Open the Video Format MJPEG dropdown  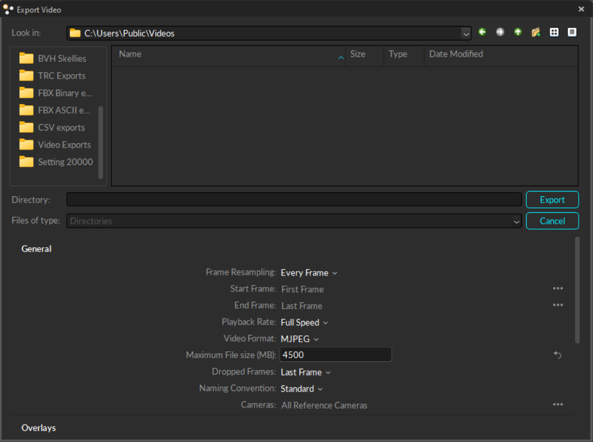point(300,339)
